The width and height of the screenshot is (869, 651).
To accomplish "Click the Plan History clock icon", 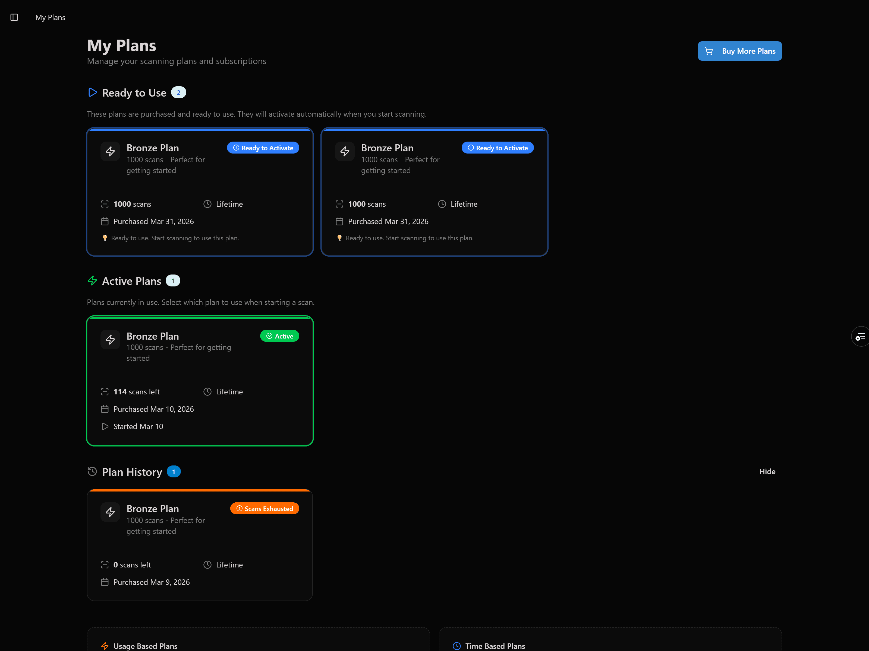I will 92,471.
